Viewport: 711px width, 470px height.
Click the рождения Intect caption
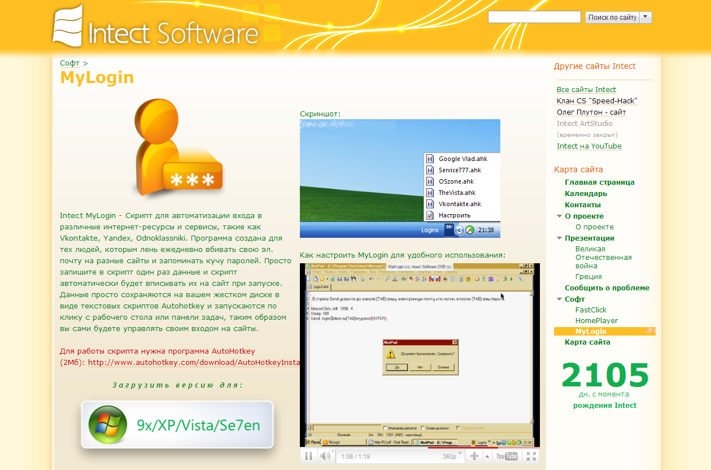coord(605,406)
